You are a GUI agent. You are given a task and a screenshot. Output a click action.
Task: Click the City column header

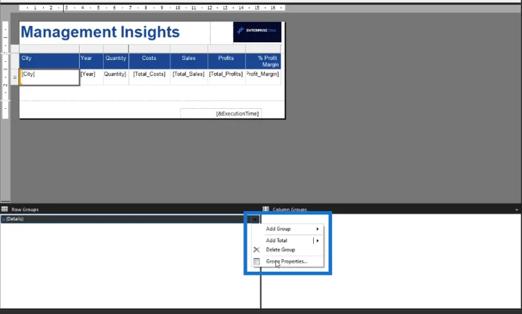50,61
